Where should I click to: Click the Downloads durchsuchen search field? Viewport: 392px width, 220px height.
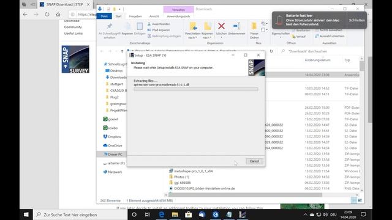[318, 51]
